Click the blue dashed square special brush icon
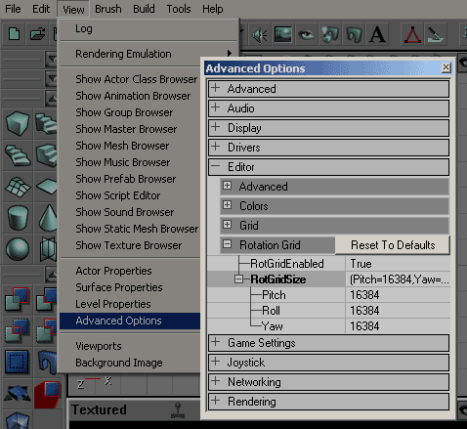 [x=18, y=362]
